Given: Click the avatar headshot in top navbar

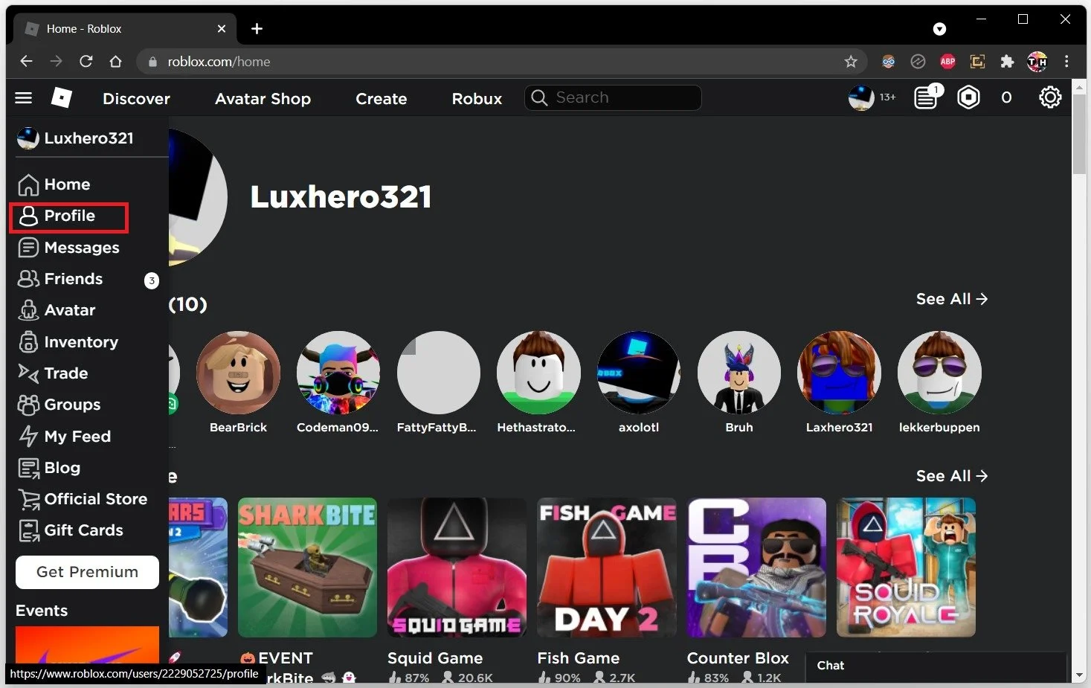Looking at the screenshot, I should click(861, 97).
